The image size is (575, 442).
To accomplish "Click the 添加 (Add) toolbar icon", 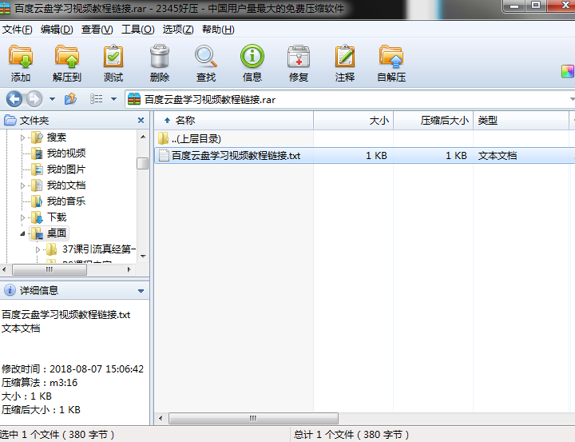I will click(21, 63).
